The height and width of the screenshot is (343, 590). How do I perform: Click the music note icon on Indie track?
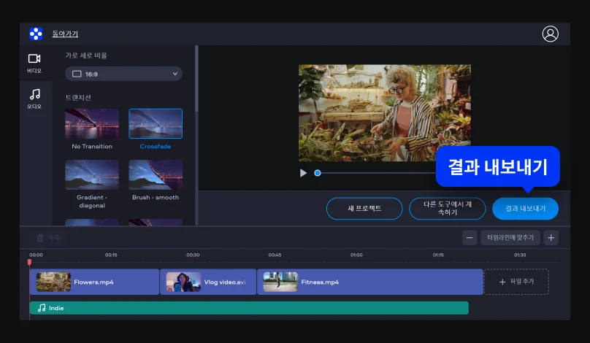pyautogui.click(x=42, y=308)
